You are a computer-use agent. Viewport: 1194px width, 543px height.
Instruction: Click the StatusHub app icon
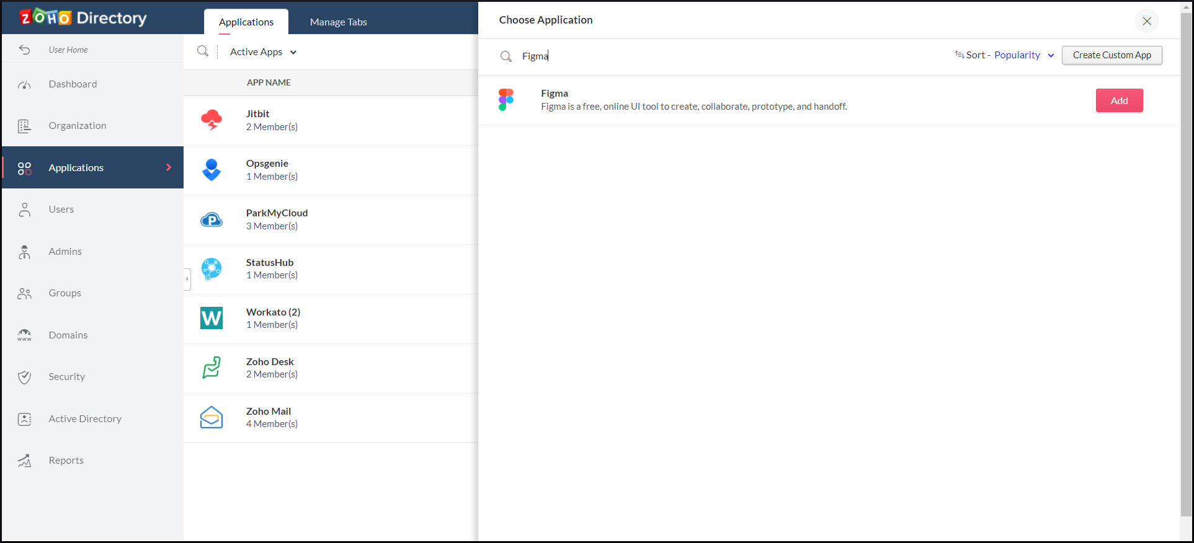[212, 268]
